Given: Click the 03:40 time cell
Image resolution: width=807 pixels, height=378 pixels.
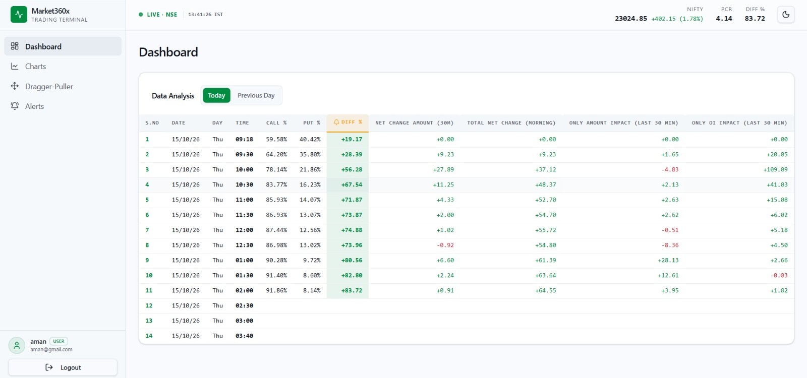Looking at the screenshot, I should point(244,336).
